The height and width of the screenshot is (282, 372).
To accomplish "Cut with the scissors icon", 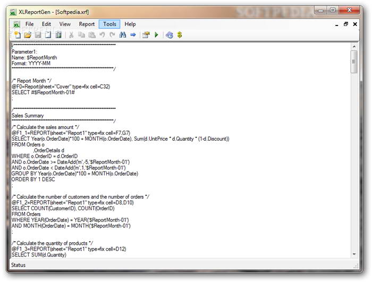I will (x=71, y=35).
